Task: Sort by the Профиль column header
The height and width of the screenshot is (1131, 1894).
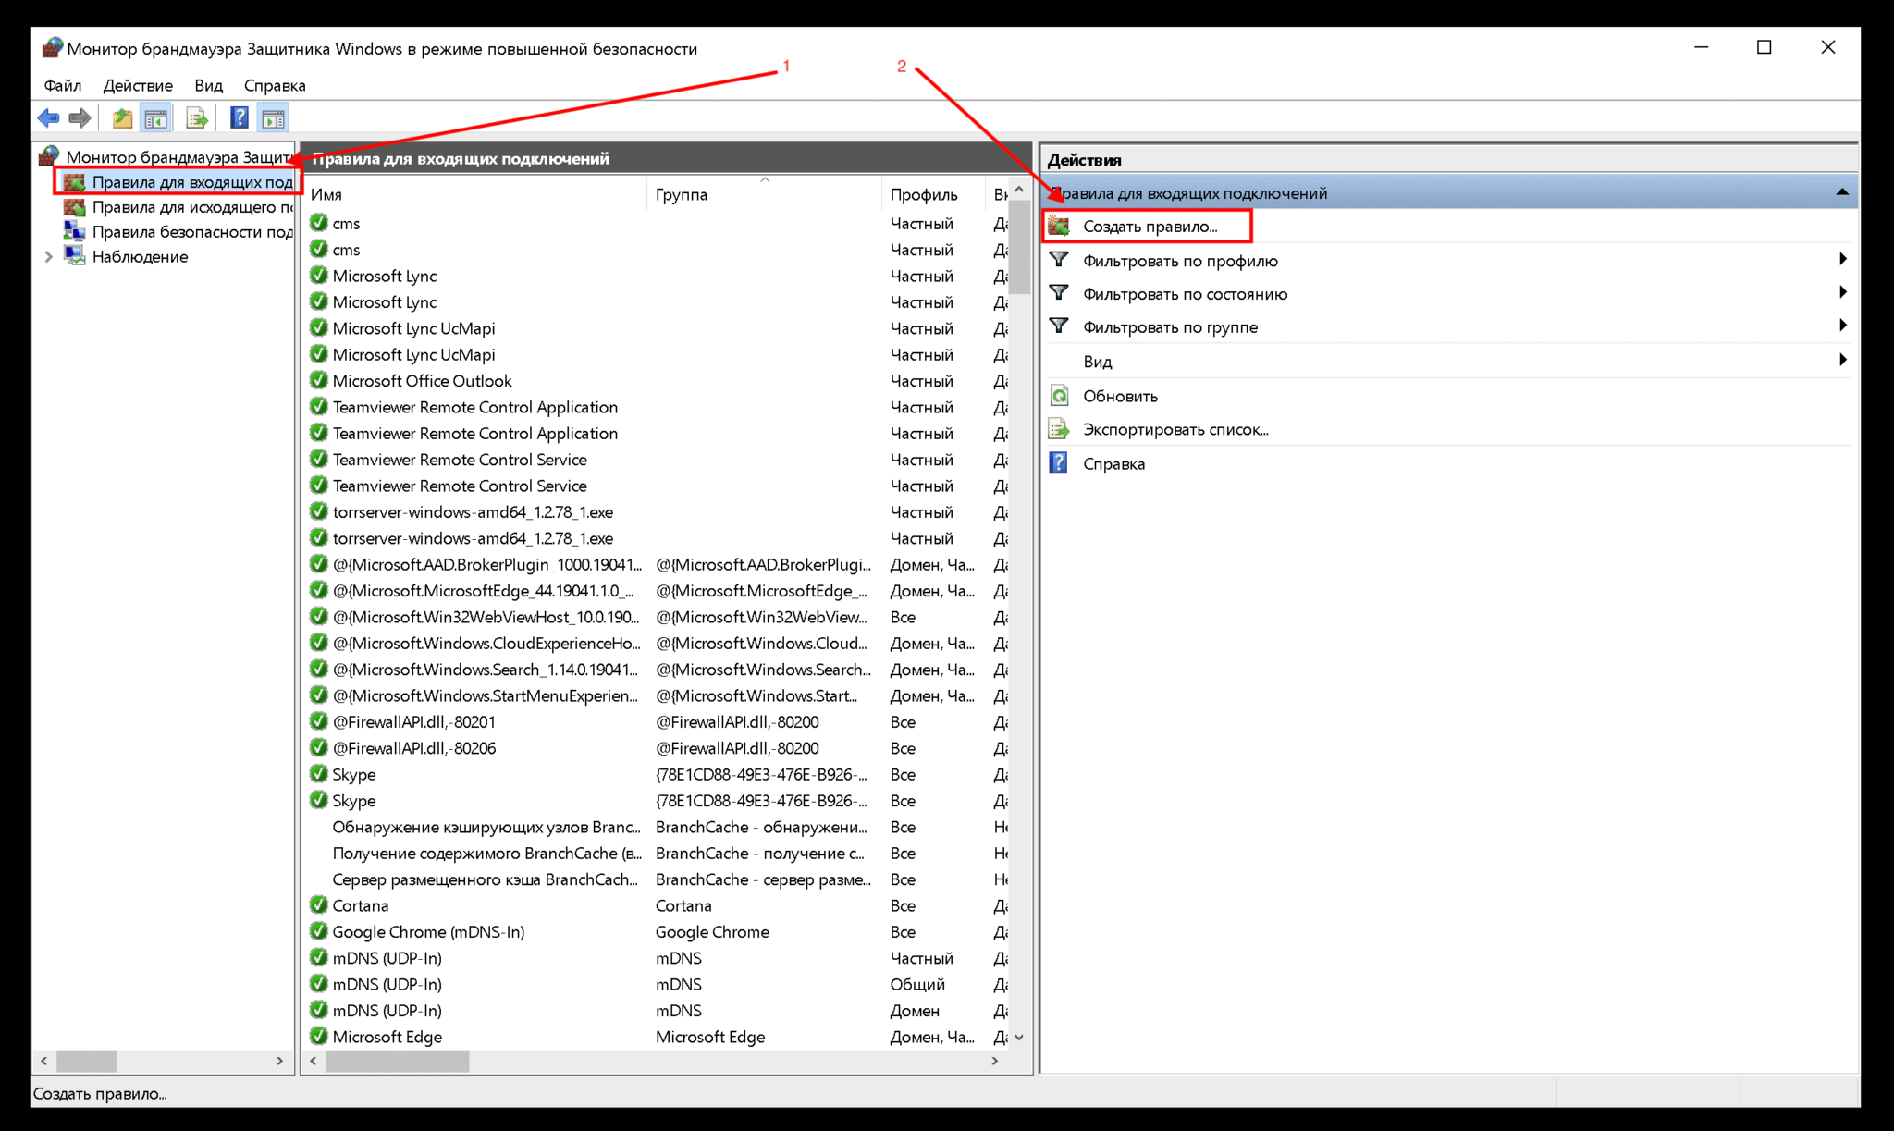Action: [932, 194]
